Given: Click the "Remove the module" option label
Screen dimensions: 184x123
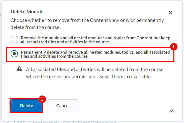Looking at the screenshot, I should pyautogui.click(x=96, y=40).
